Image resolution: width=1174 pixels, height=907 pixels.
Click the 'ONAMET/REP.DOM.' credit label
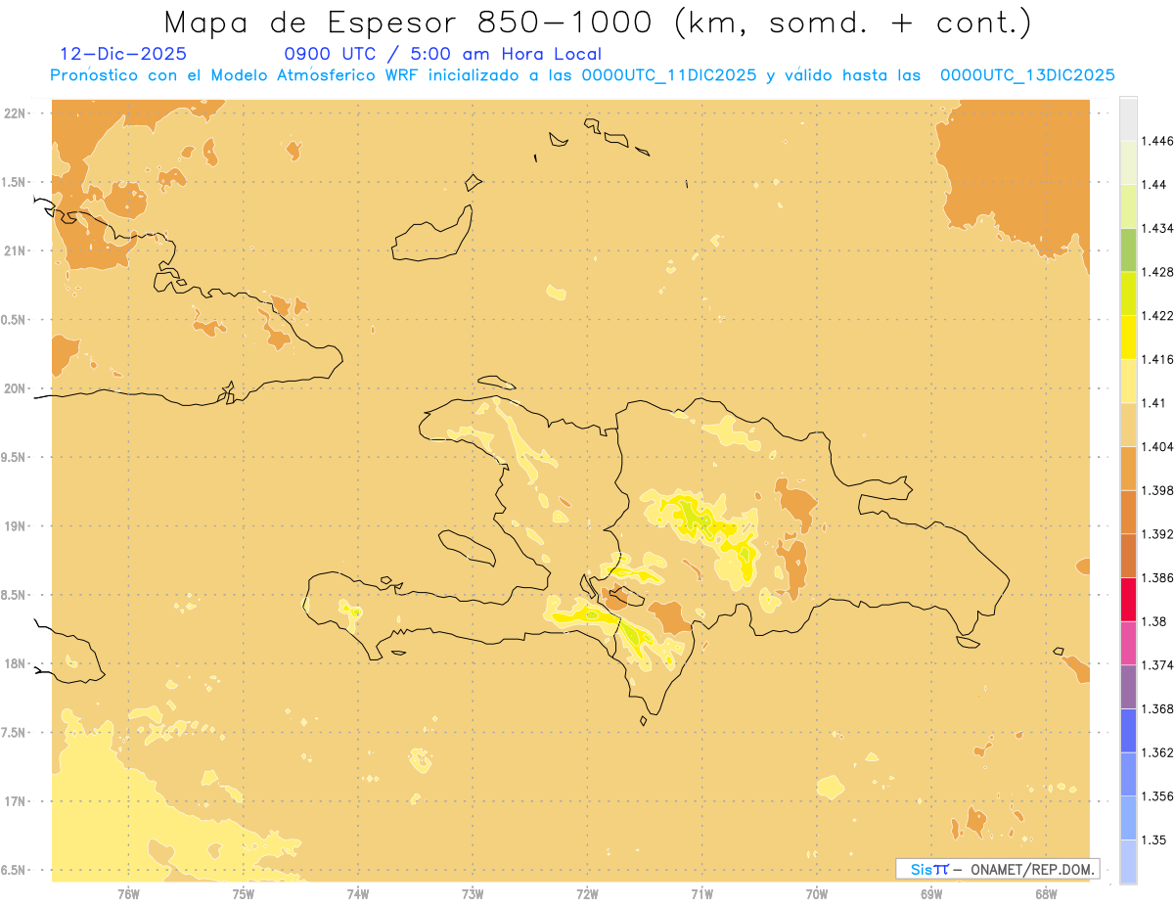coord(1033,869)
